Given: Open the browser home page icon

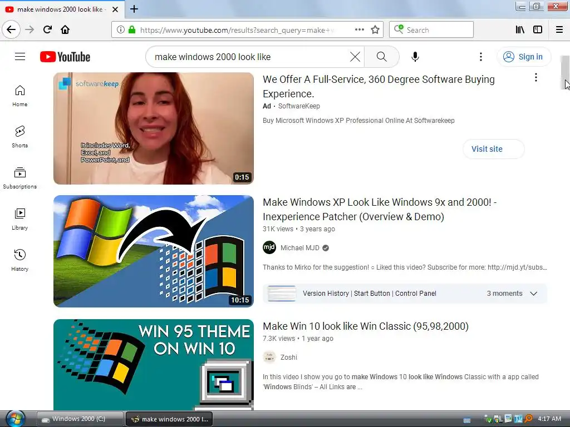Looking at the screenshot, I should point(65,29).
